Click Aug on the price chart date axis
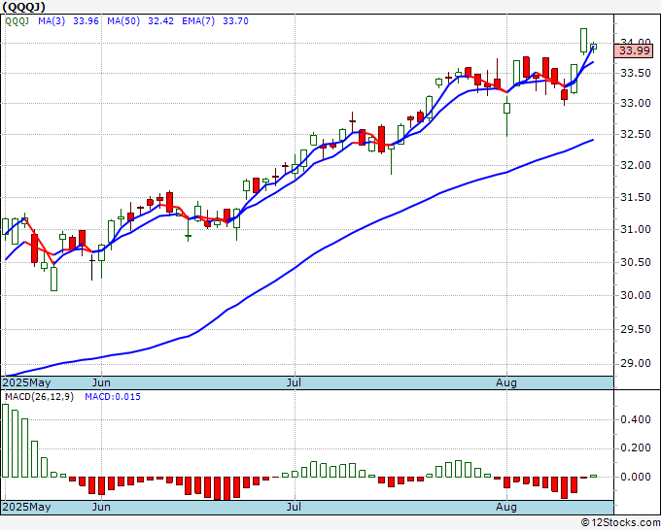This screenshot has height=530, width=661. 506,382
